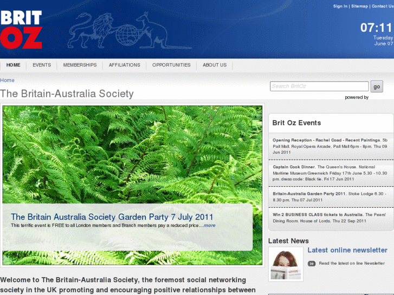Click the arrow bullet icon beside Read the latest

coord(312,264)
